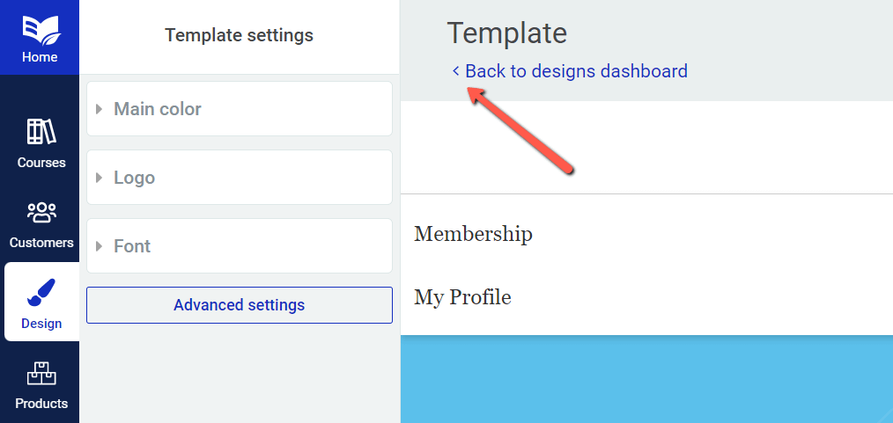Open the Products boxes icon
This screenshot has width=893, height=423.
tap(41, 374)
